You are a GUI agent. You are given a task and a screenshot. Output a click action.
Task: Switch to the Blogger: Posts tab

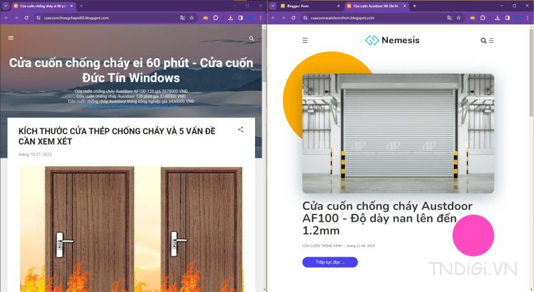[310, 6]
